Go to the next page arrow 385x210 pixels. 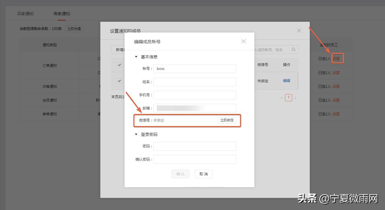click(296, 98)
